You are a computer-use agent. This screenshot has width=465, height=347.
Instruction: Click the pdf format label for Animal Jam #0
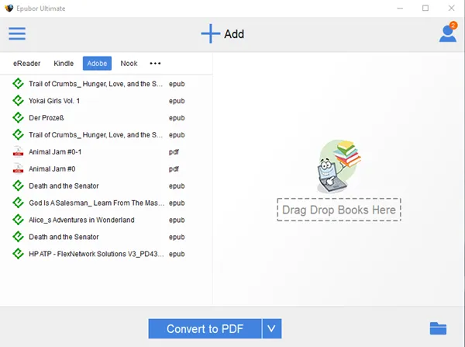174,169
